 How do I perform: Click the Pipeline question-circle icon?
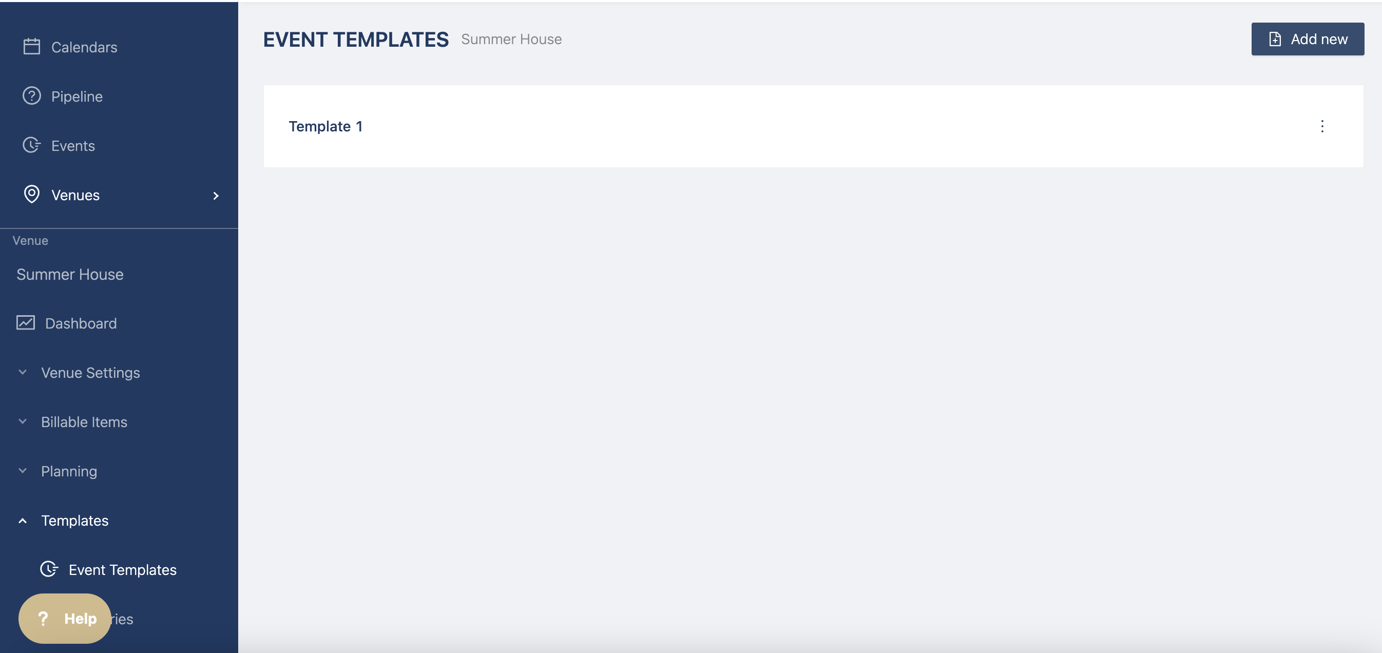[x=32, y=96]
